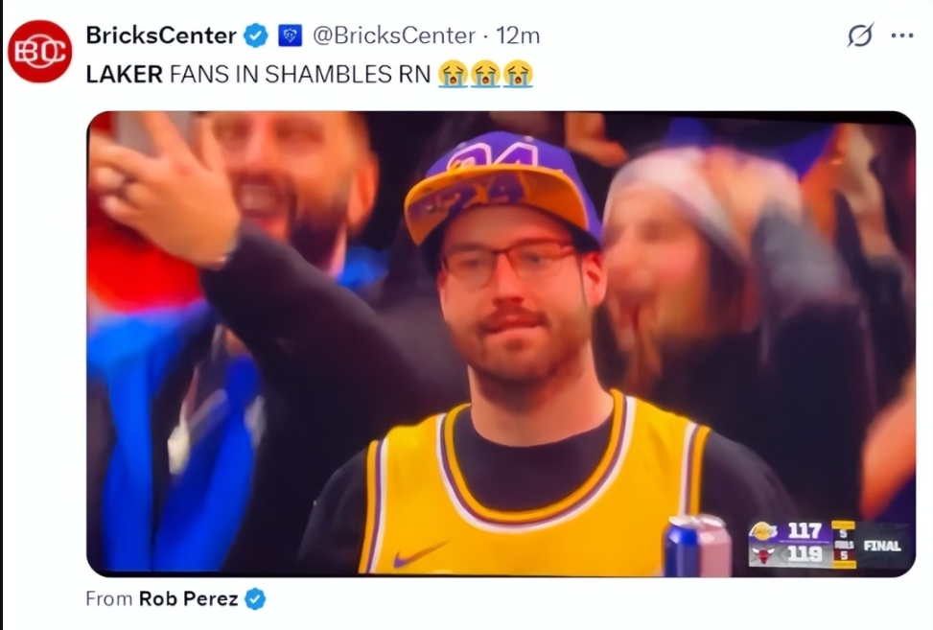Open the BricksCenter red BC profile avatar
The image size is (933, 630).
40,51
